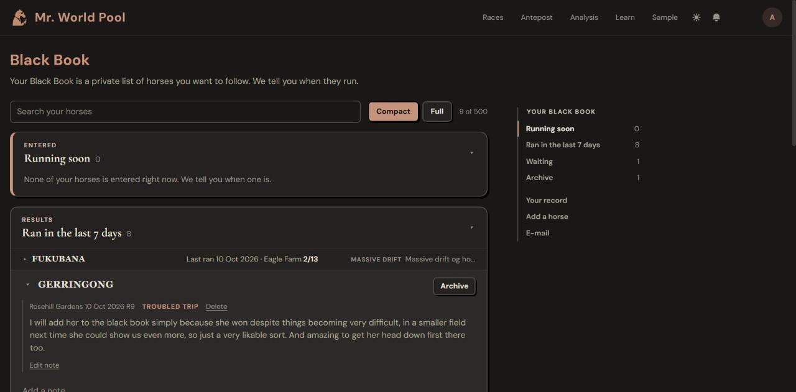Click the "9 of 500" horse count

[473, 112]
